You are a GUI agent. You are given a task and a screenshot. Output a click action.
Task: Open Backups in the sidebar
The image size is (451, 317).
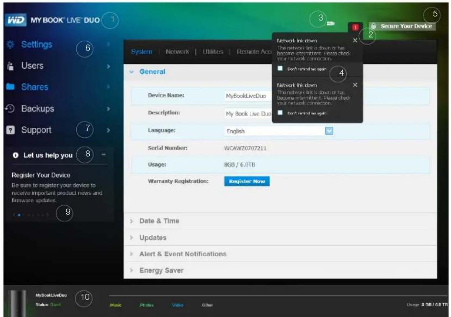(37, 109)
